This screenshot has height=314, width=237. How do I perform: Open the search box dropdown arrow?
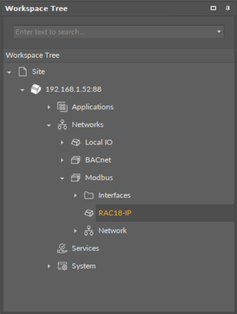(219, 32)
